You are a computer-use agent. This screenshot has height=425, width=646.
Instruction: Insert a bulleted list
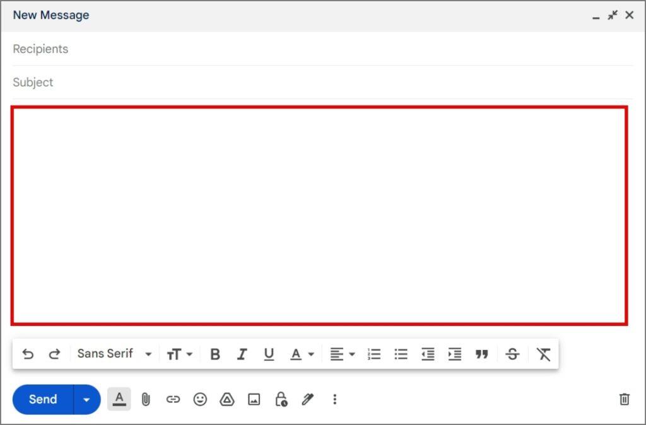401,354
